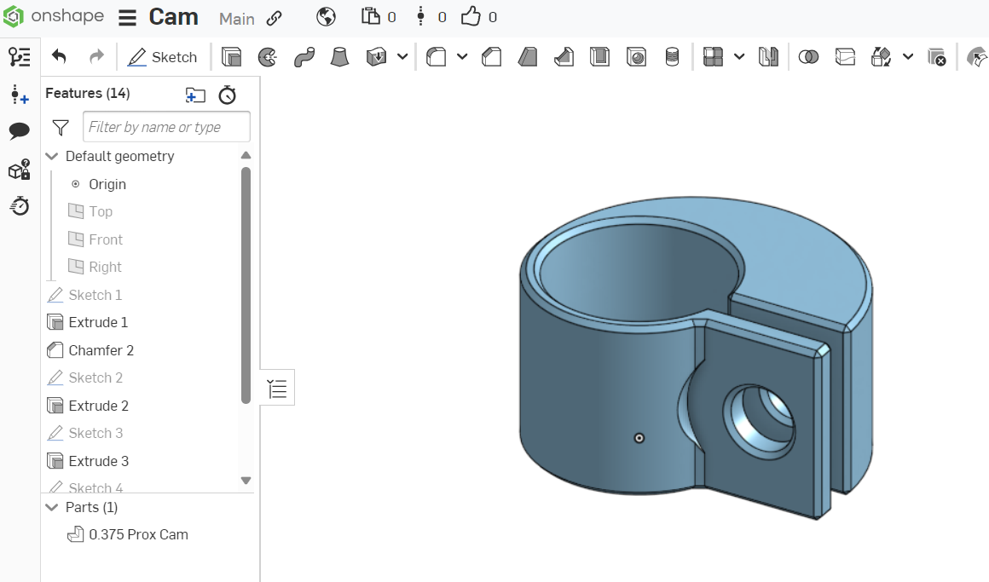Image resolution: width=989 pixels, height=582 pixels.
Task: Collapse the Parts (1) section
Action: [x=52, y=508]
